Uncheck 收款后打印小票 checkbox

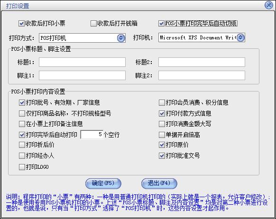coord(21,23)
